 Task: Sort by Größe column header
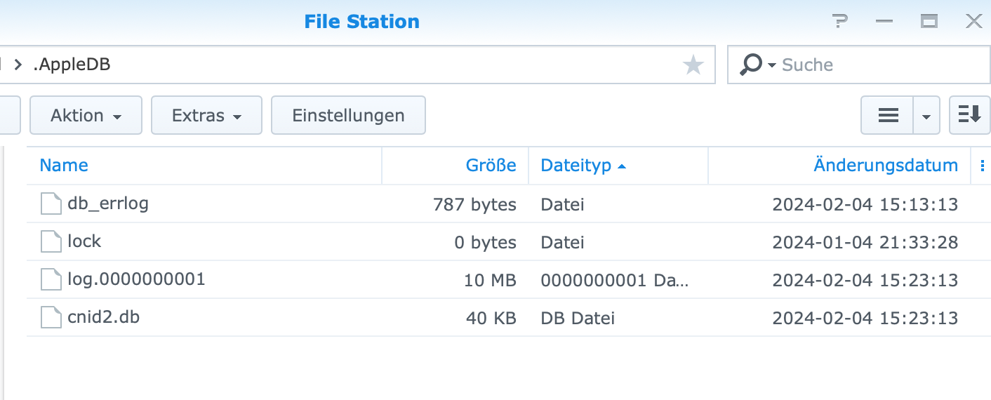(x=491, y=166)
